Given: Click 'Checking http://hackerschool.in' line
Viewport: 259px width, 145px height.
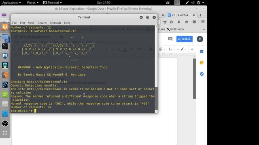Looking at the screenshot, I should pos(39,82).
